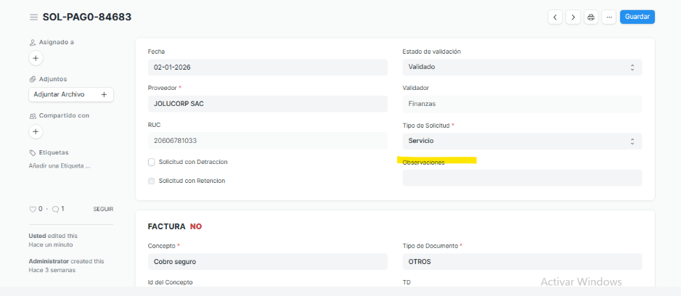Open comments via speech bubble icon
The width and height of the screenshot is (681, 296).
pyautogui.click(x=55, y=209)
